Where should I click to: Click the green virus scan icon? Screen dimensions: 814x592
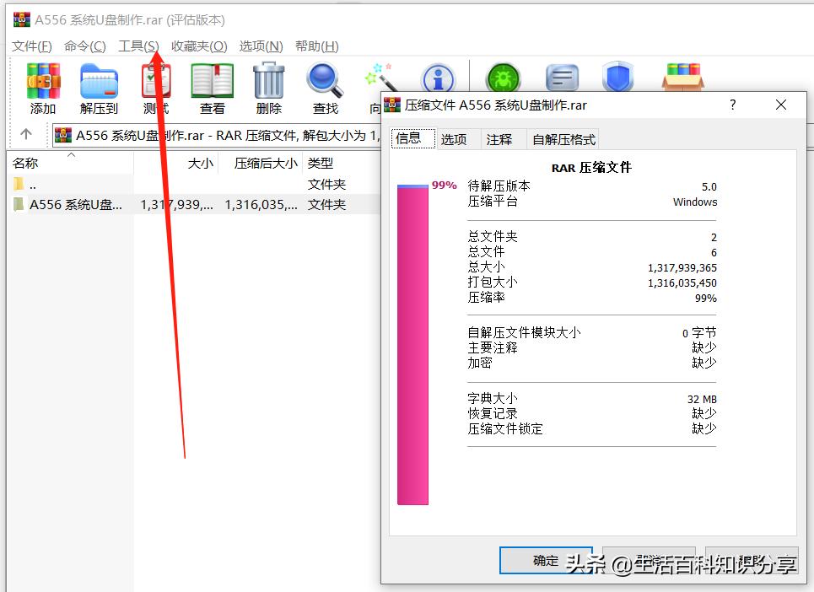pos(504,76)
